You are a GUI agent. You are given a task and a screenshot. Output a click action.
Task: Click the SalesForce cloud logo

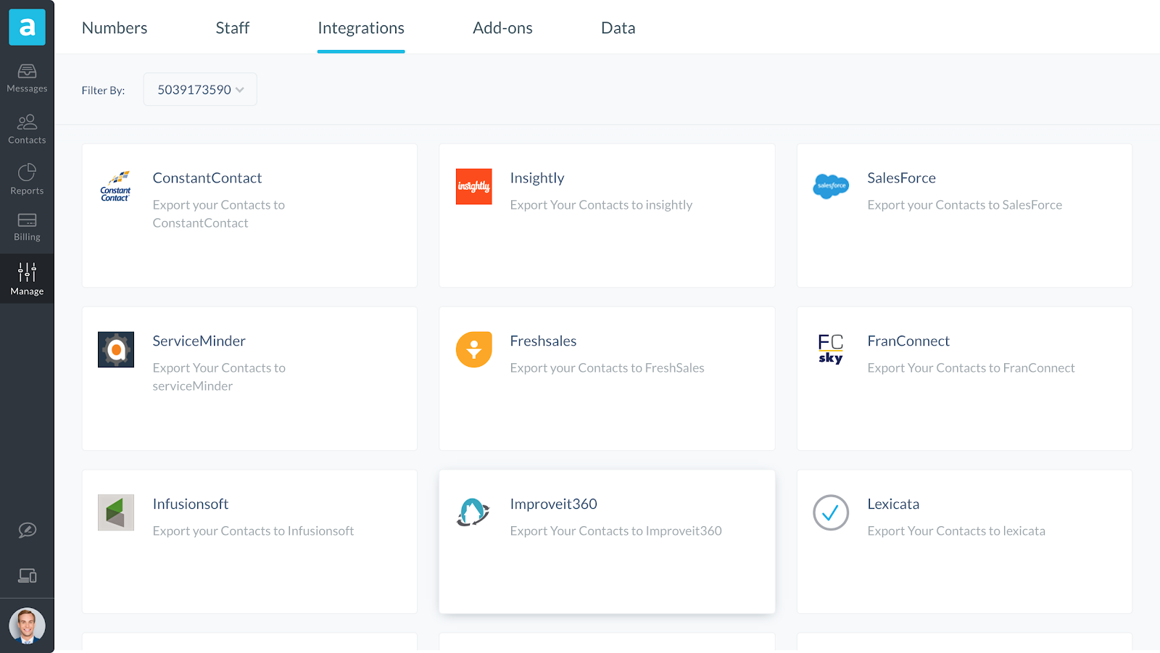point(831,186)
